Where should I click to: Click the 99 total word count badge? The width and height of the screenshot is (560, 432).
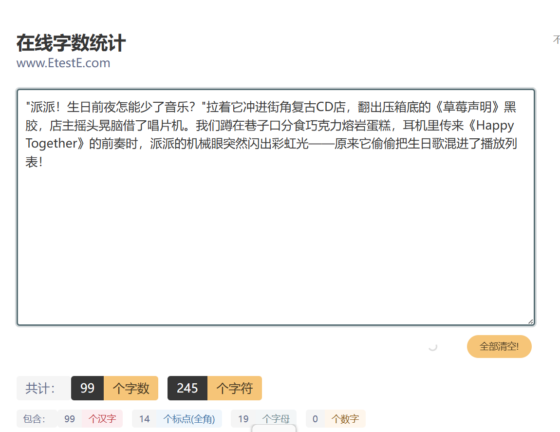[88, 388]
